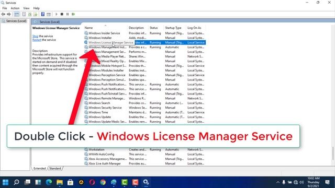Screen dimensions: 335x188
Task: Select the Windows Security Service row
Action: pyautogui.click(x=144, y=108)
